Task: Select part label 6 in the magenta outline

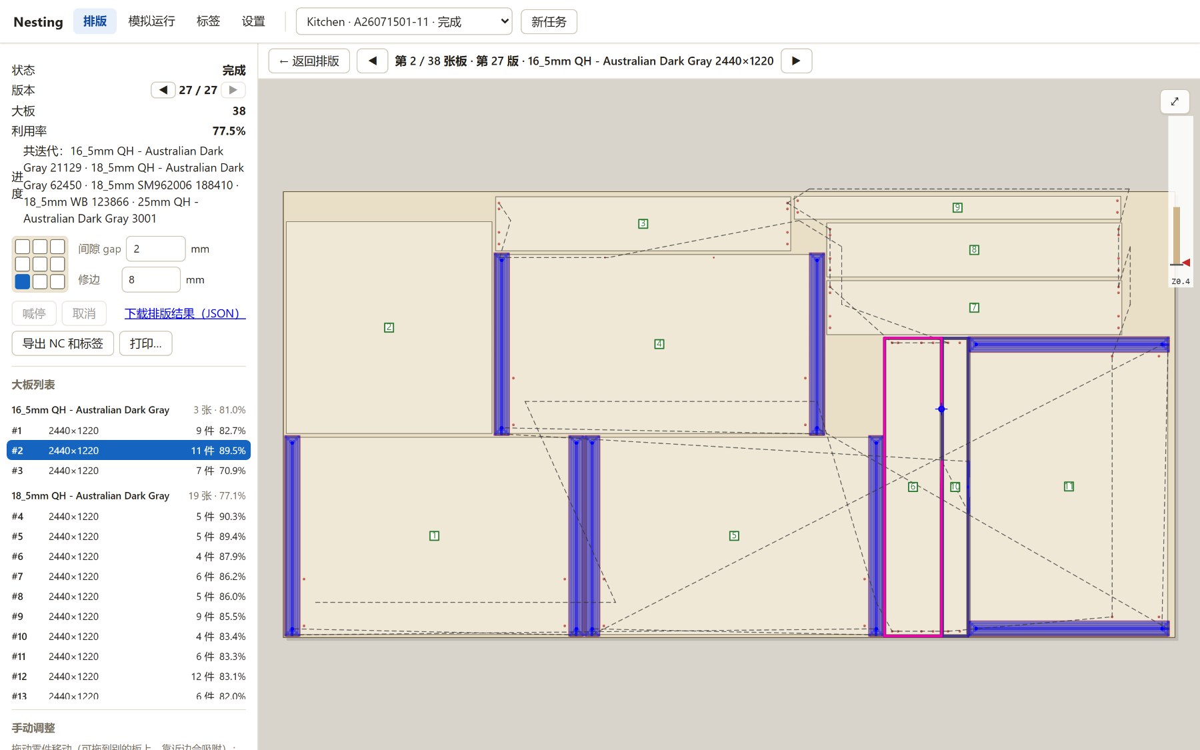Action: (x=913, y=487)
